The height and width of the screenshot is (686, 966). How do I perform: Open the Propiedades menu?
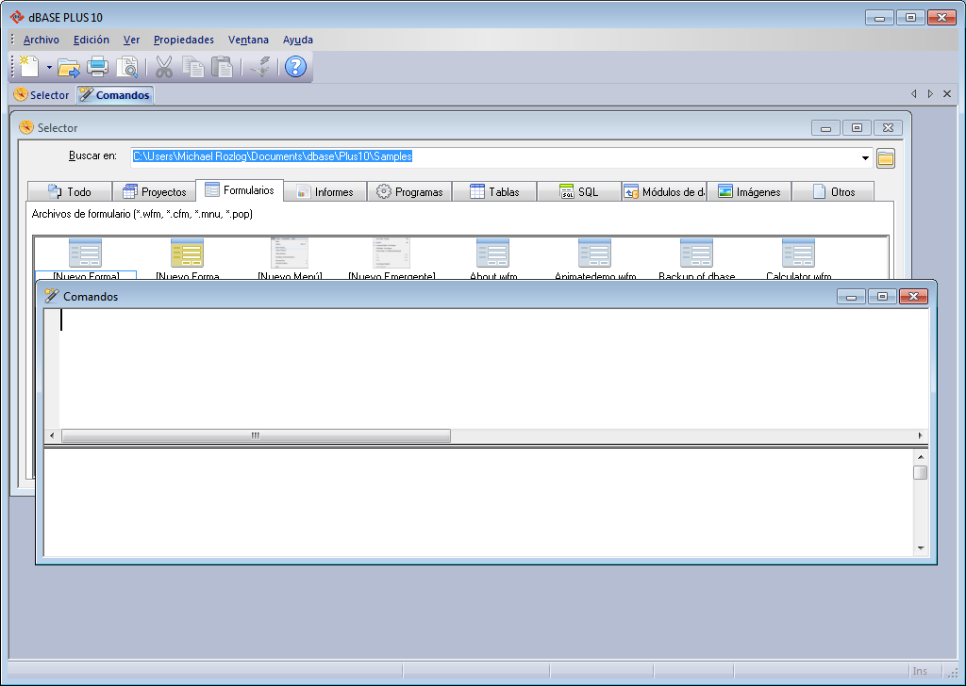[184, 40]
